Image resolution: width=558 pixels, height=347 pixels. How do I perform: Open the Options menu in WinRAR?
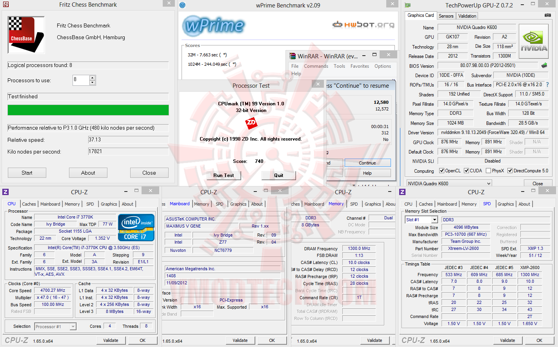pyautogui.click(x=383, y=66)
